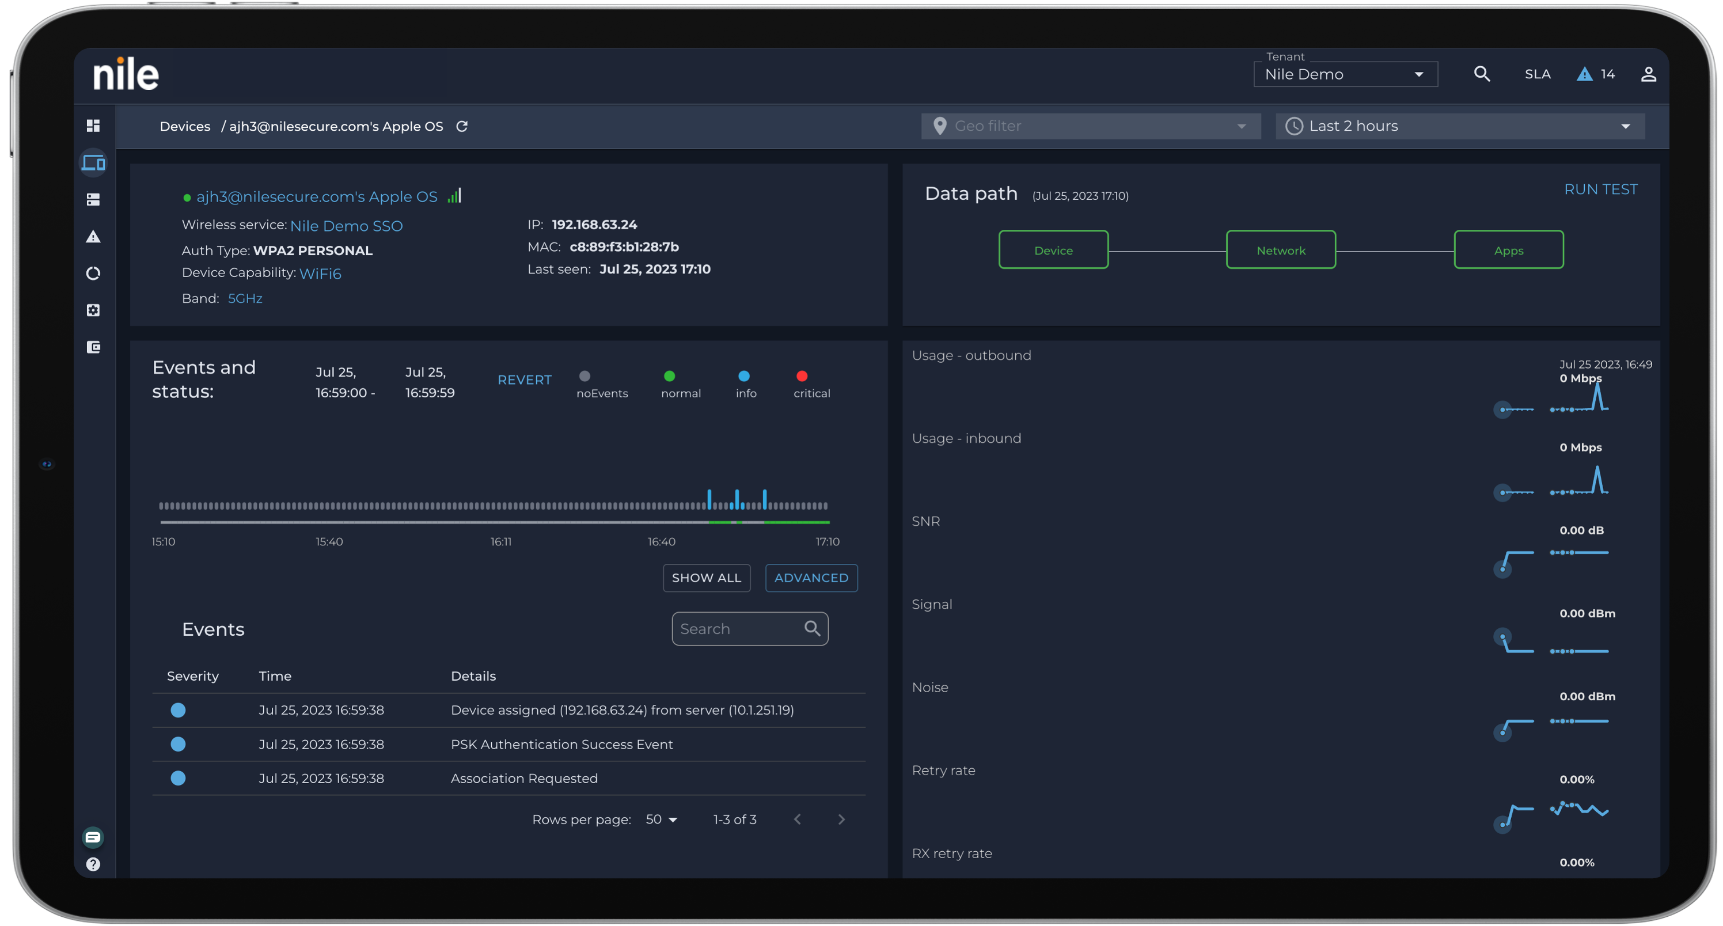Image resolution: width=1723 pixels, height=926 pixels.
Task: Click WiFi6 device capability link
Action: pos(320,273)
